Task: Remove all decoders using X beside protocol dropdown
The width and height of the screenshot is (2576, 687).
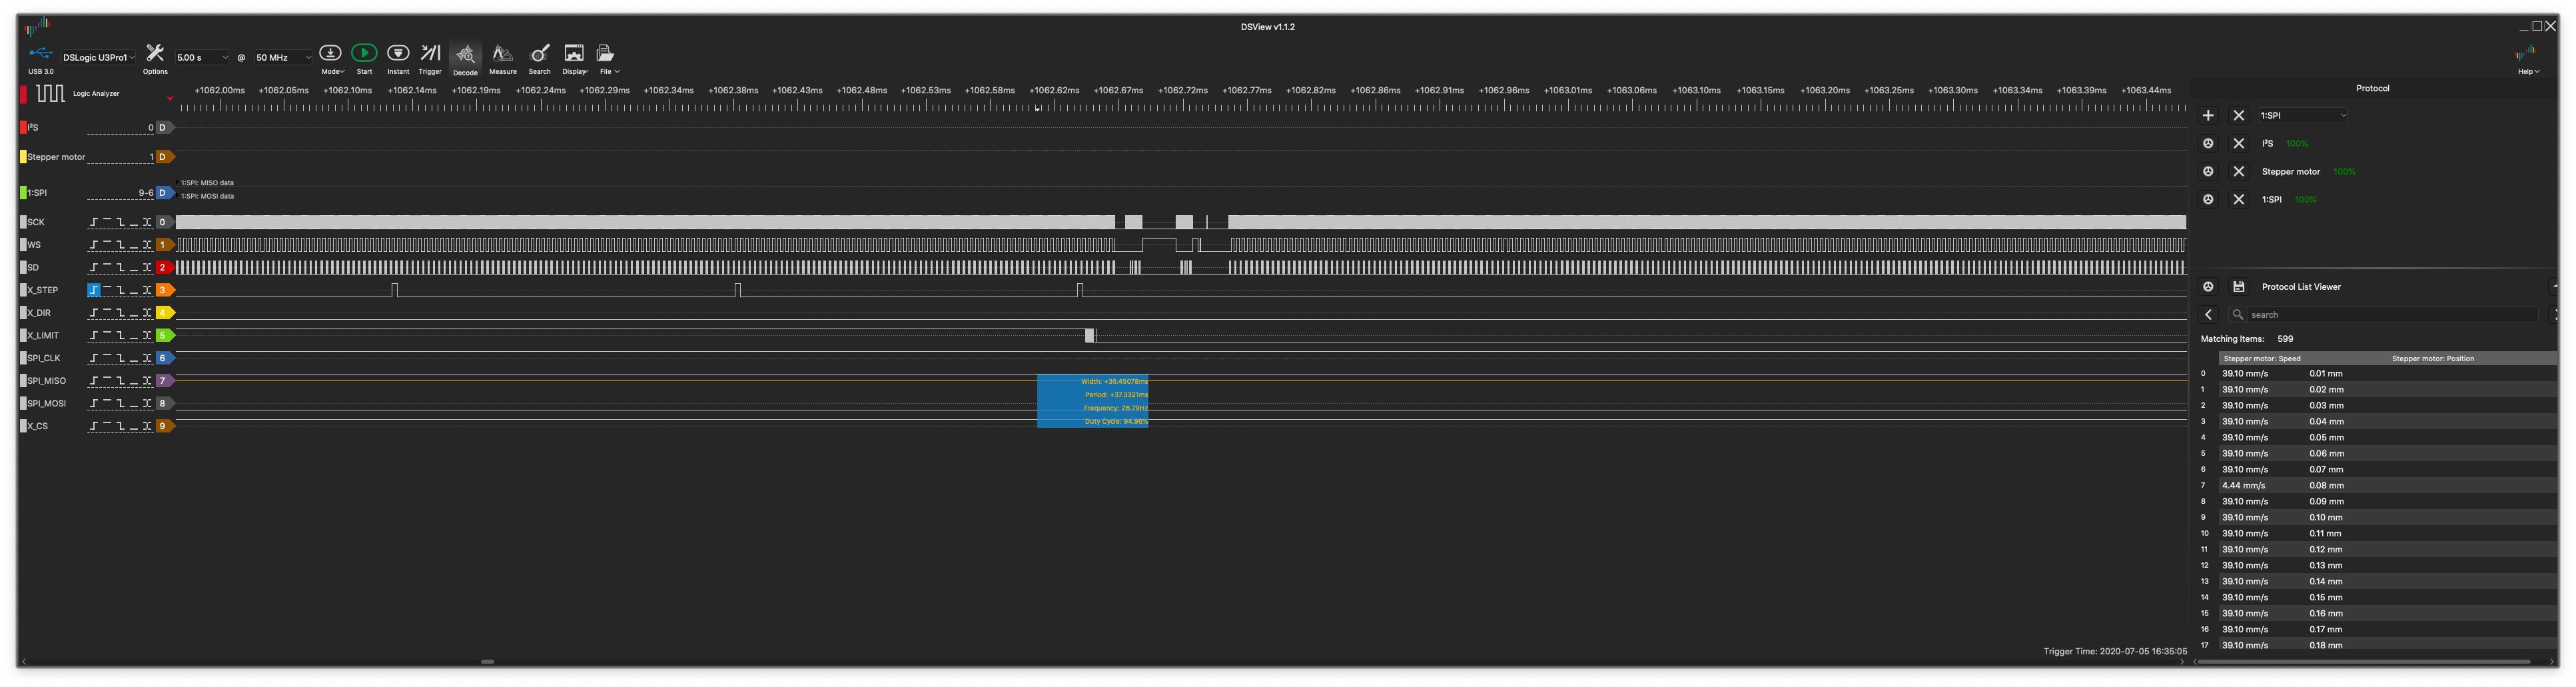Action: pyautogui.click(x=2239, y=116)
